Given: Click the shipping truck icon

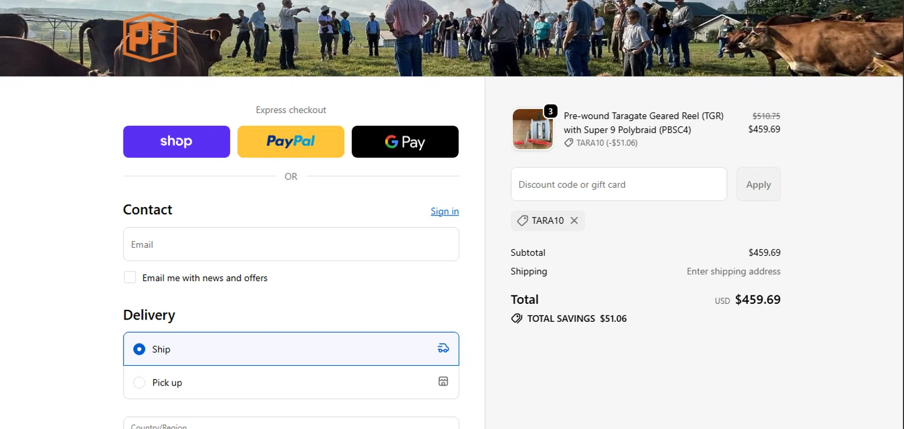Looking at the screenshot, I should coord(443,348).
